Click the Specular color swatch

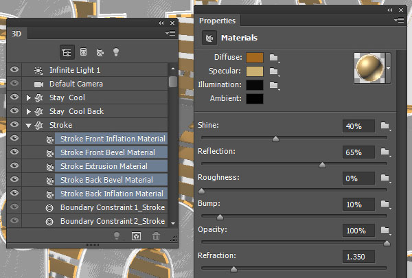(x=255, y=71)
